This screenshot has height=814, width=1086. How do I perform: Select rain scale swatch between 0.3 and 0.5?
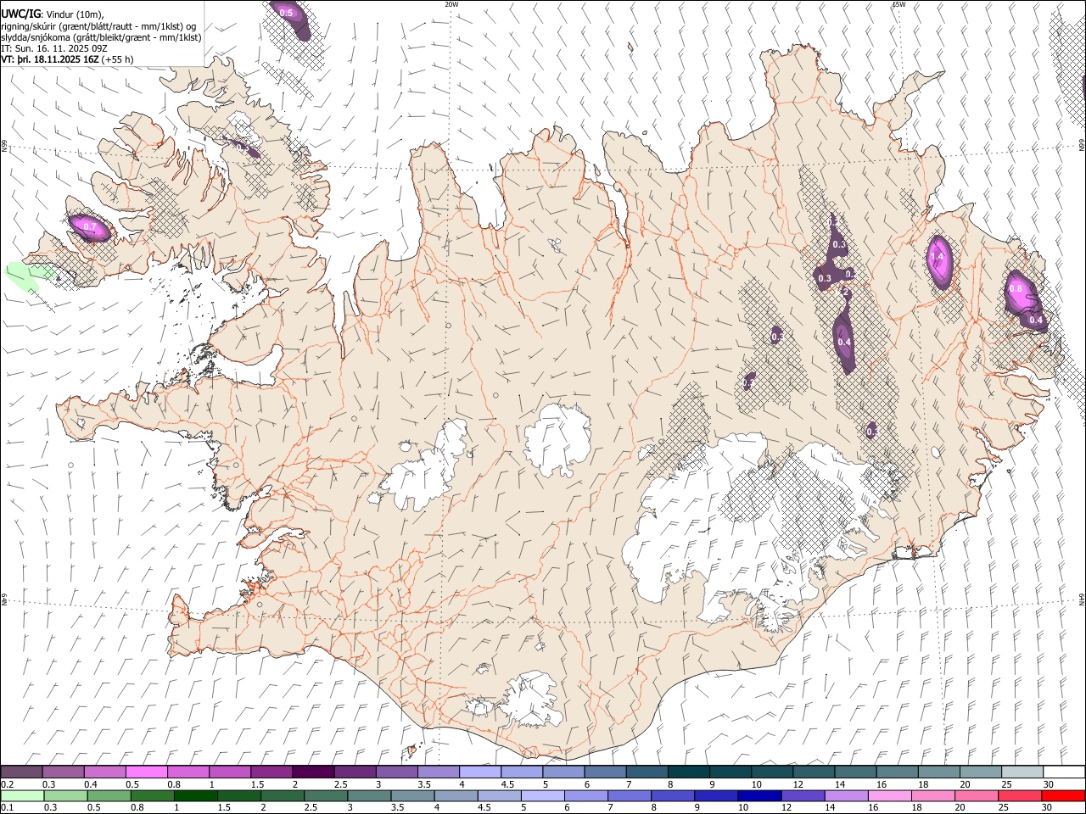(x=65, y=795)
